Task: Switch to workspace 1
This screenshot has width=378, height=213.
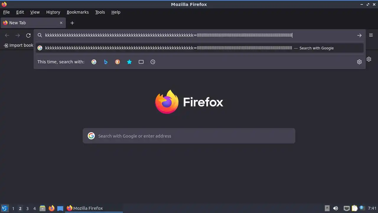Action: (13, 208)
